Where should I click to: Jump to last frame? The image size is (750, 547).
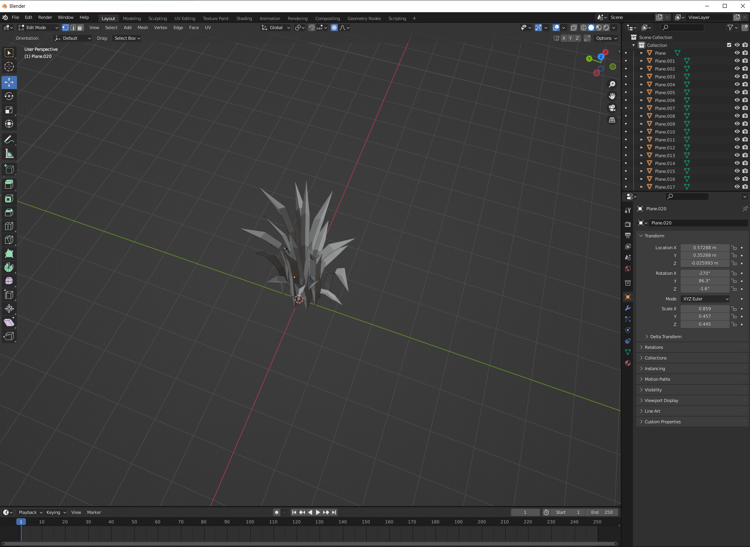pyautogui.click(x=334, y=512)
